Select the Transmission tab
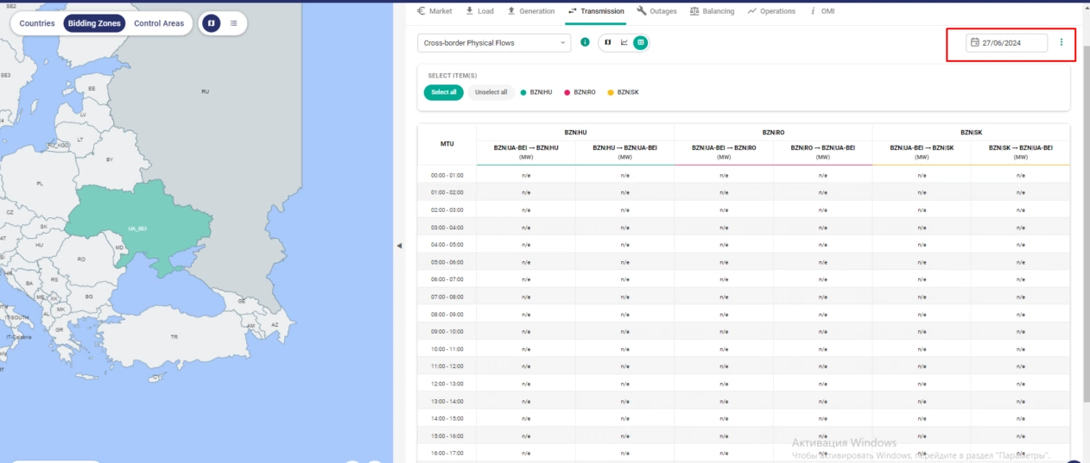 596,11
